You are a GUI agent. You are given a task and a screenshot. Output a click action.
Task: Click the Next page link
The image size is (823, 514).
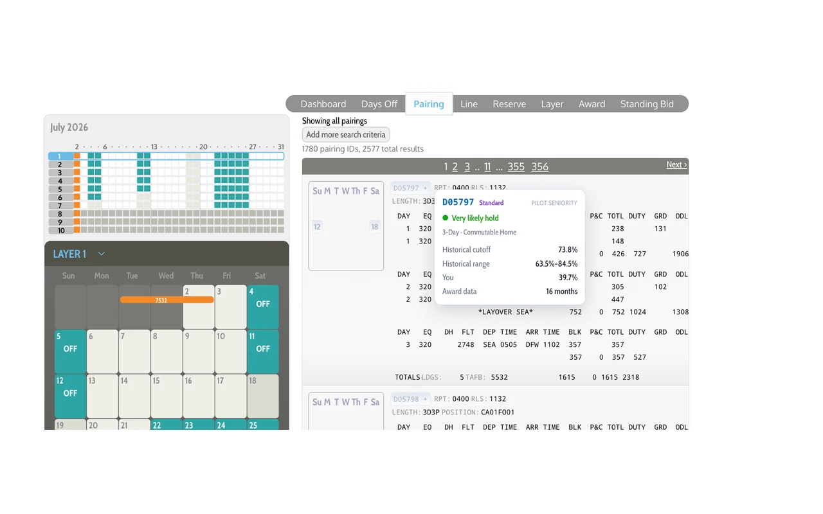[x=676, y=164]
